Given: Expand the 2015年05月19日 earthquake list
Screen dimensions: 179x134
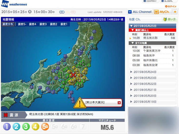Looking at the screenshot, I should [x=152, y=102].
